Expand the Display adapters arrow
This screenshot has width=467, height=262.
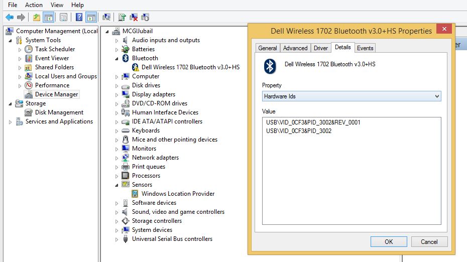[116, 95]
